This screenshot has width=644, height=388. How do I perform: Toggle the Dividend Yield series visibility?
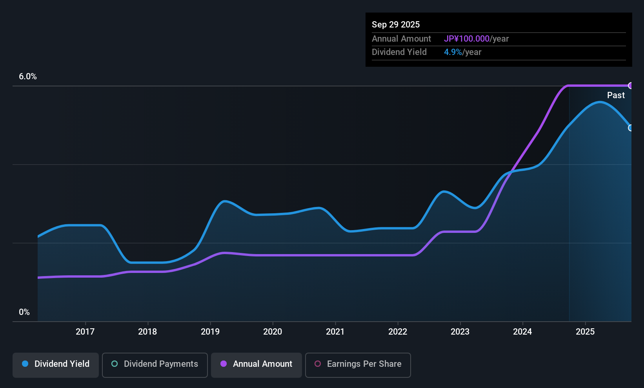click(x=55, y=365)
